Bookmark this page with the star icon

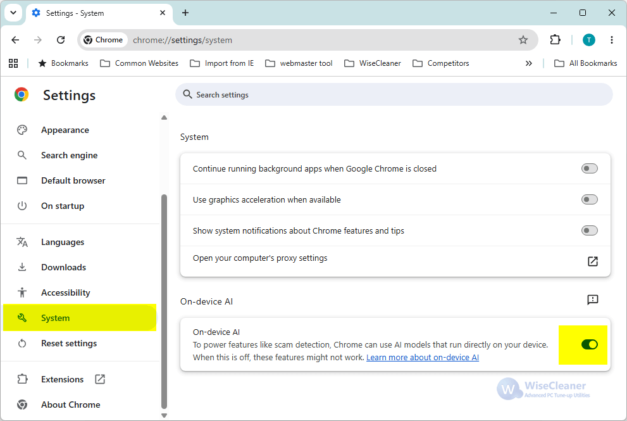[523, 40]
